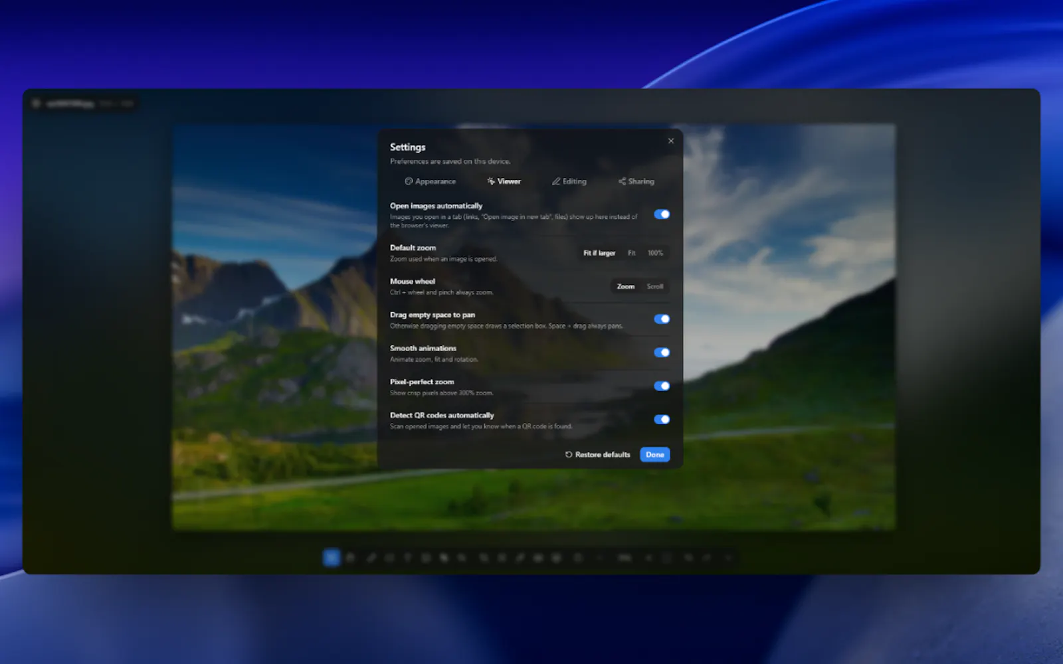Set default zoom to Fit
Image resolution: width=1063 pixels, height=664 pixels.
tap(632, 253)
